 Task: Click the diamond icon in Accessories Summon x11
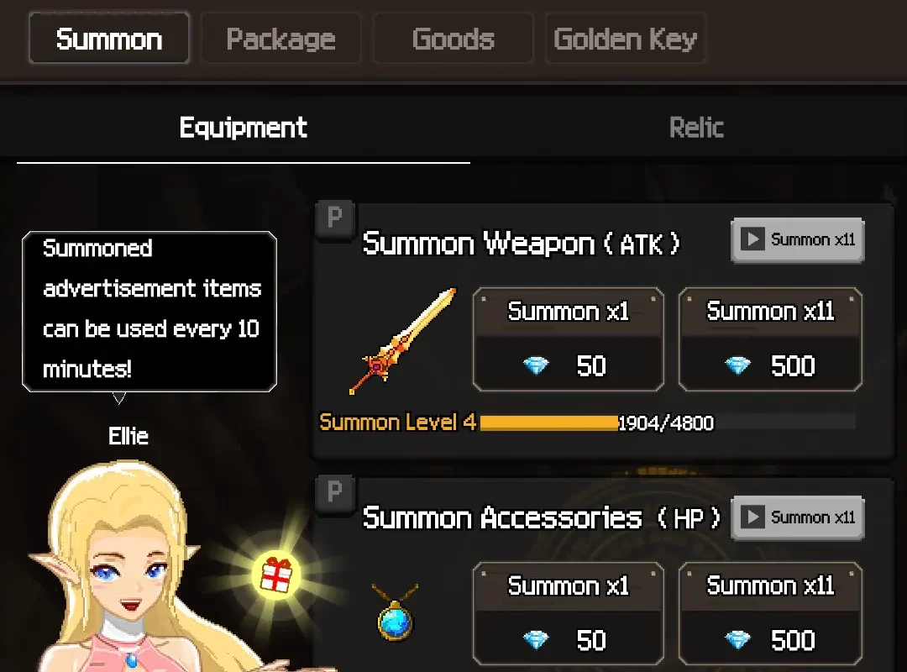[x=737, y=640]
